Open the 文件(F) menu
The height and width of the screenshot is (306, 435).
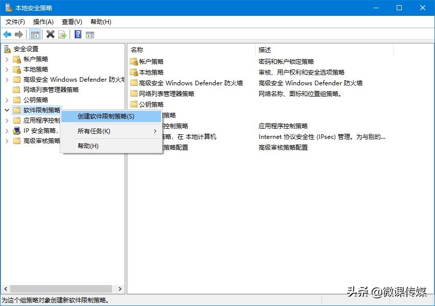[15, 22]
